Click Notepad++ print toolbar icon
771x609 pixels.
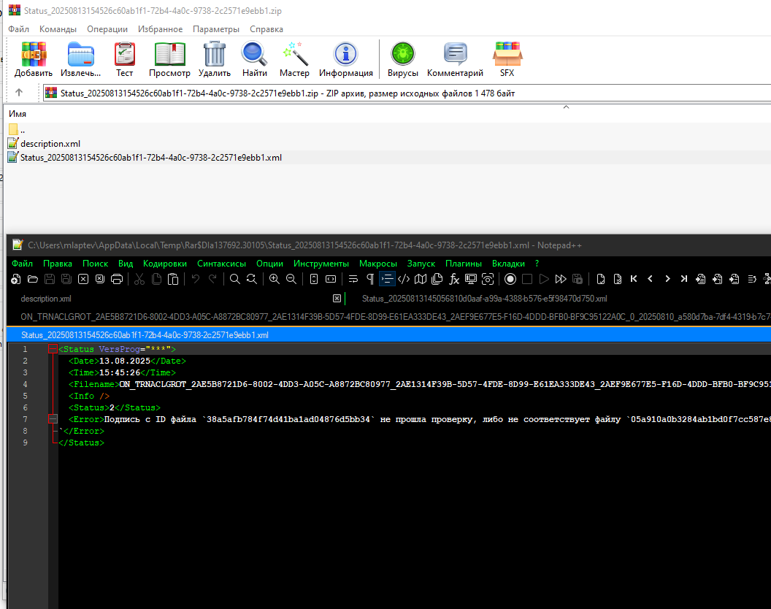(117, 280)
